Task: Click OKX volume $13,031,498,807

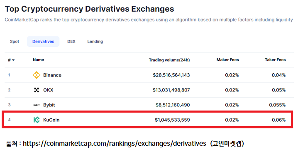Action: 171,90
